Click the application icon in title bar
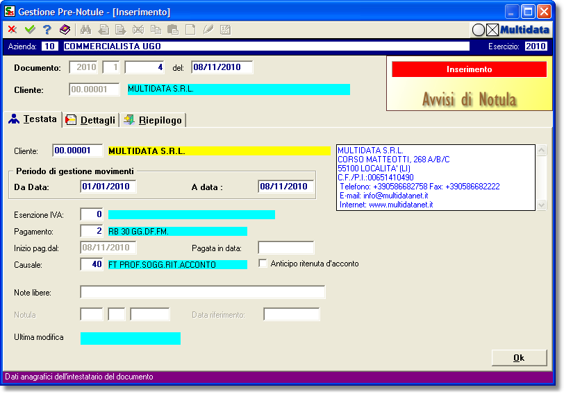The width and height of the screenshot is (564, 394). 10,11
